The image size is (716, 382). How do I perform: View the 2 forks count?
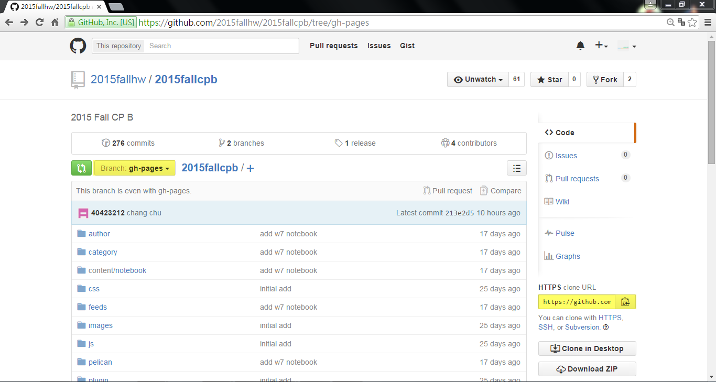630,80
